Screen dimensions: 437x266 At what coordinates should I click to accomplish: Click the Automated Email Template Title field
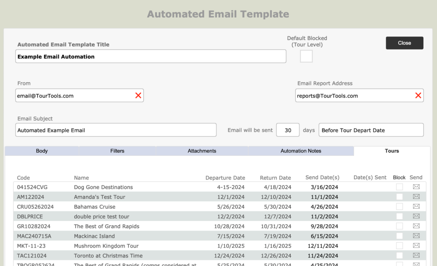click(x=151, y=56)
